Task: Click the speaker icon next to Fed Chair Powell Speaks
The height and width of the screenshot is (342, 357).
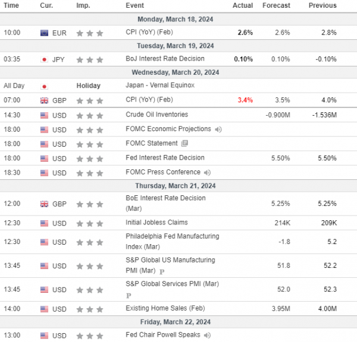Action: click(207, 335)
